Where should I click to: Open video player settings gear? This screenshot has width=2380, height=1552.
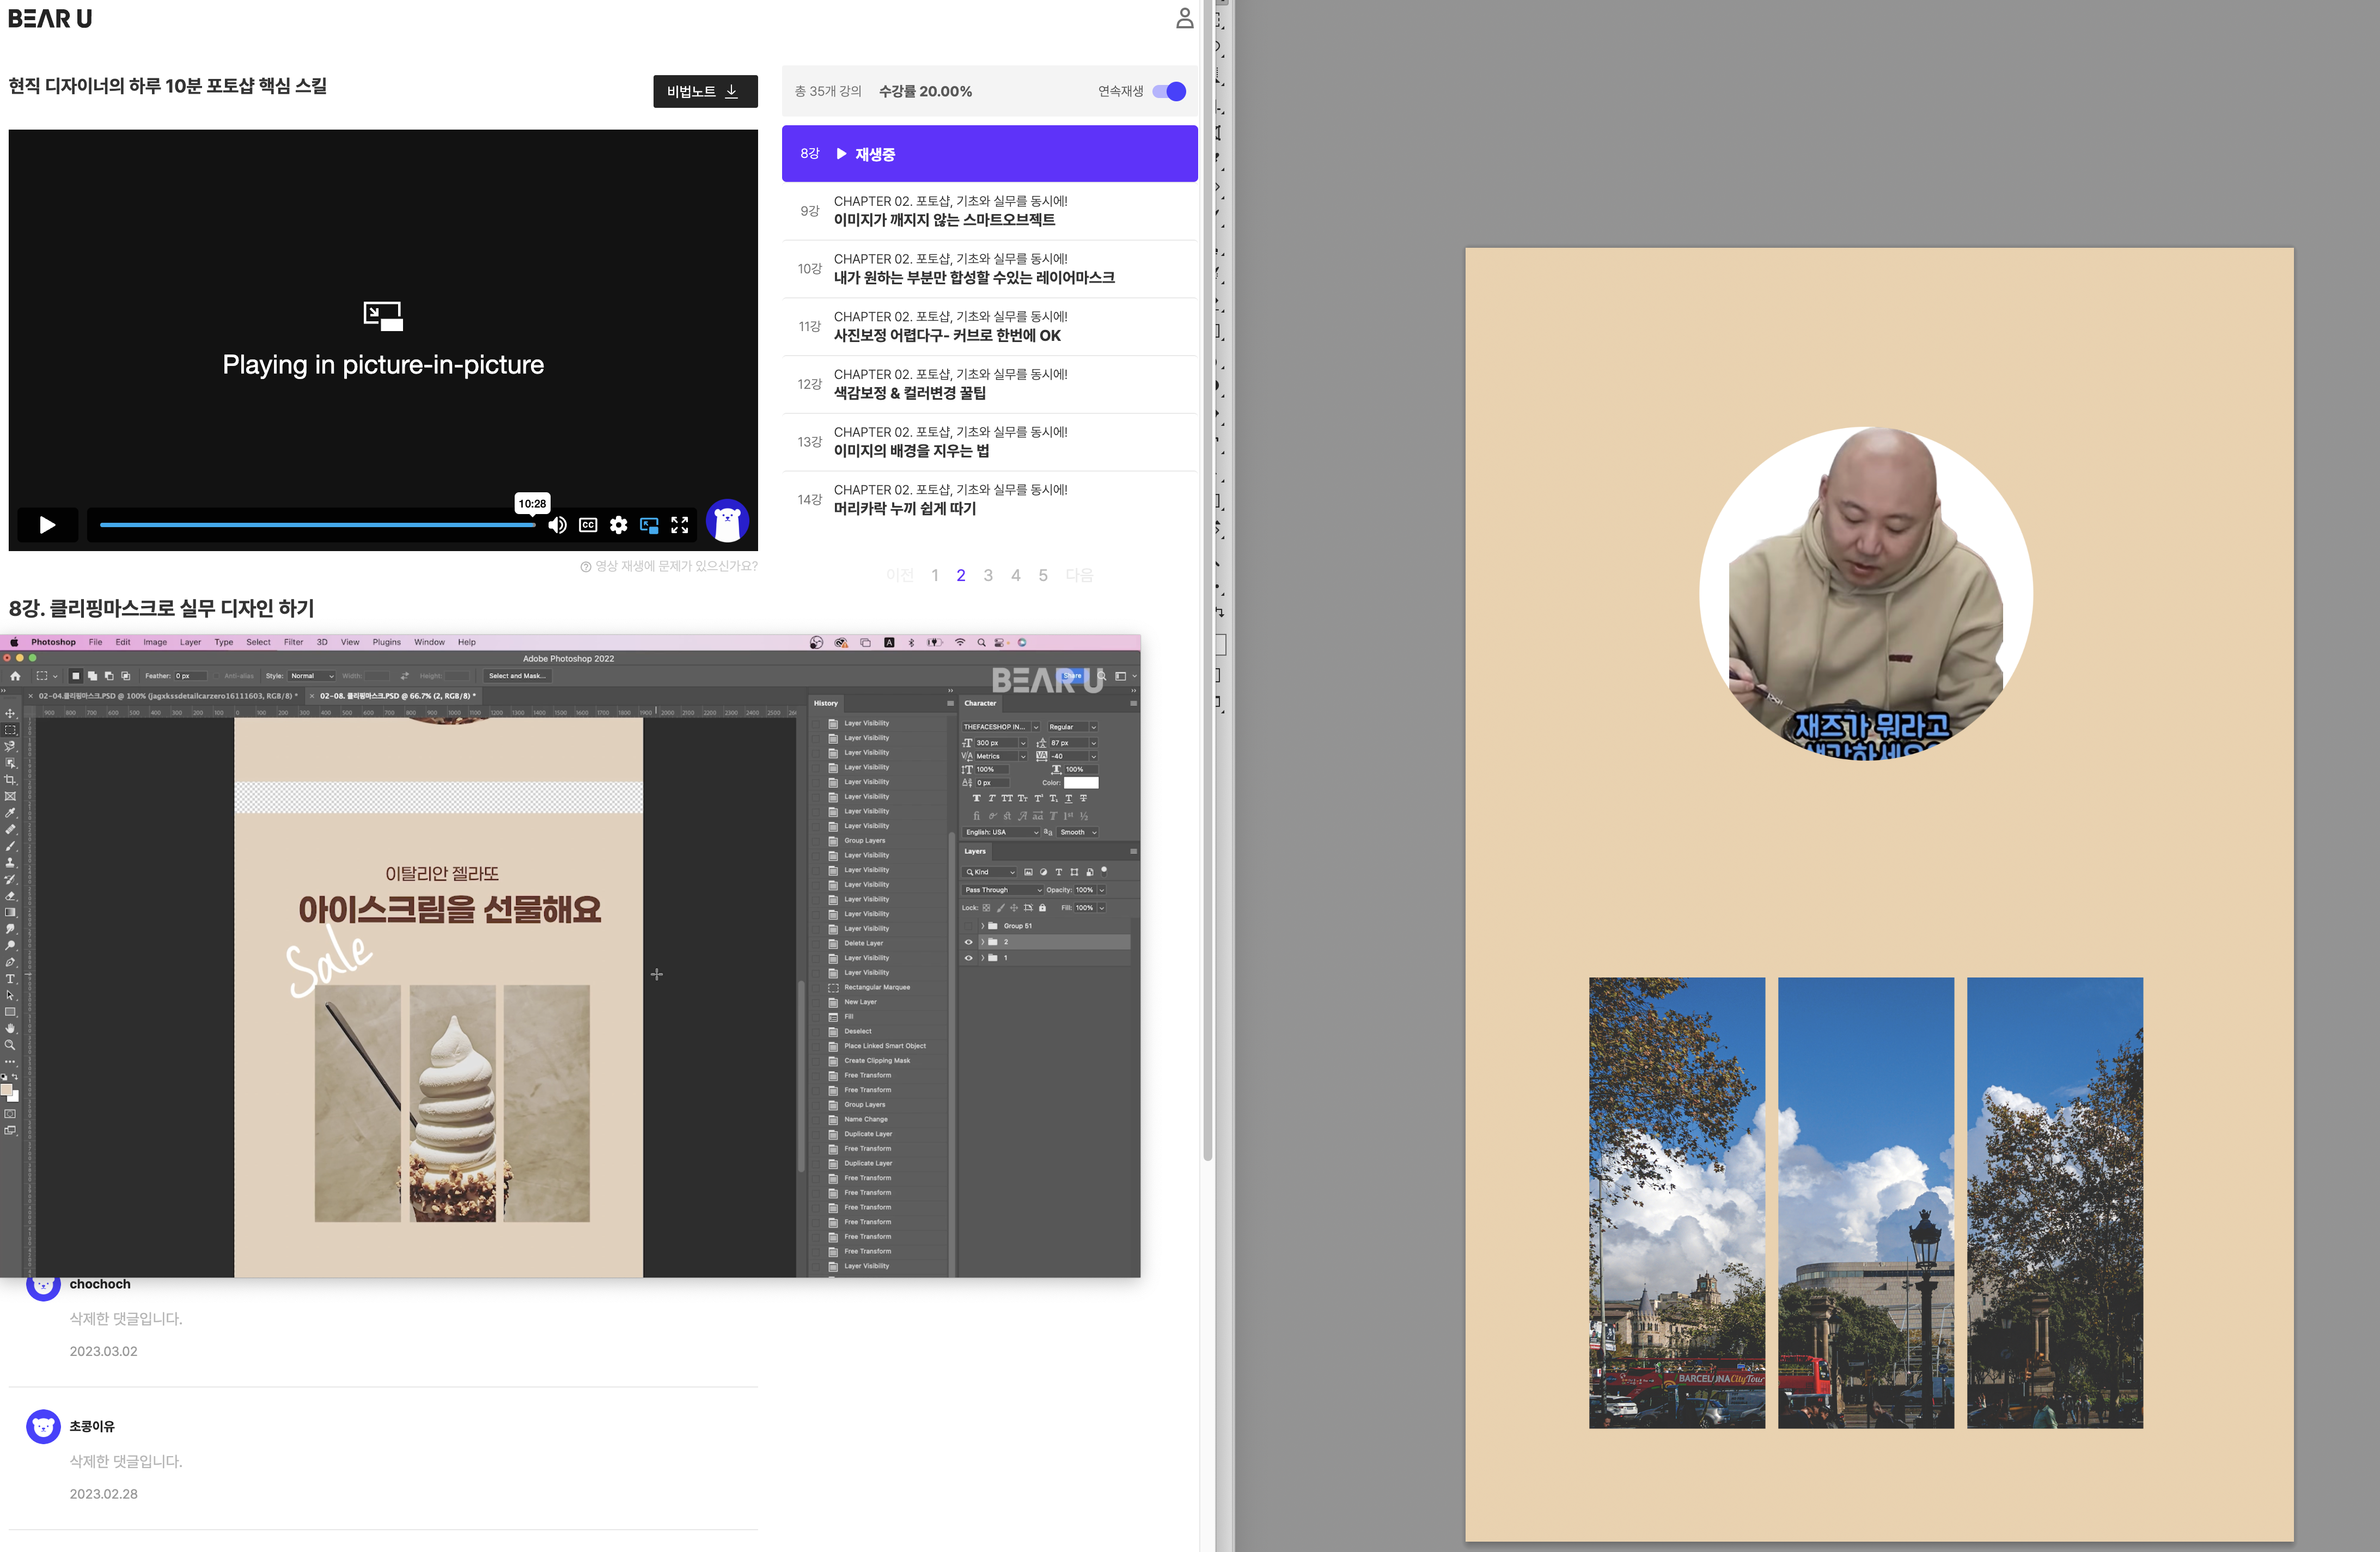pyautogui.click(x=619, y=525)
